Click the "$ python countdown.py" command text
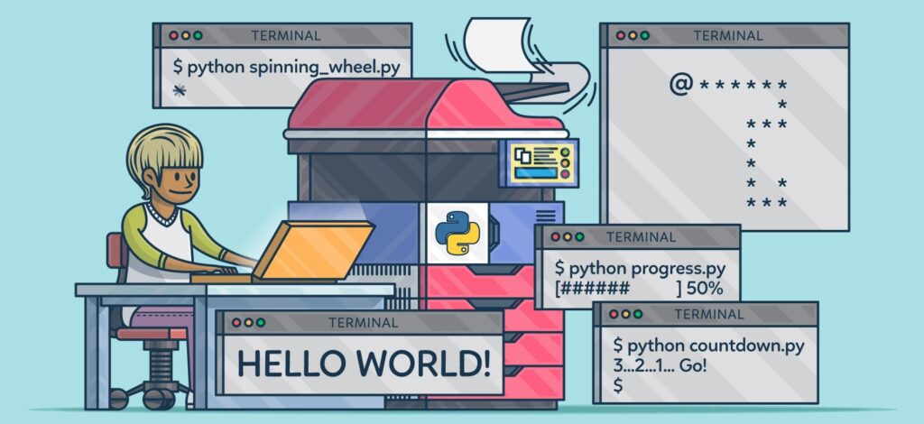The height and width of the screenshot is (424, 924). [707, 346]
